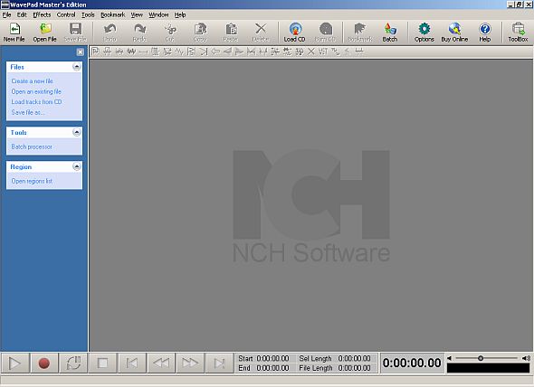The image size is (534, 387).
Task: Click the loud speaker icon right of volume slider
Action: point(526,358)
